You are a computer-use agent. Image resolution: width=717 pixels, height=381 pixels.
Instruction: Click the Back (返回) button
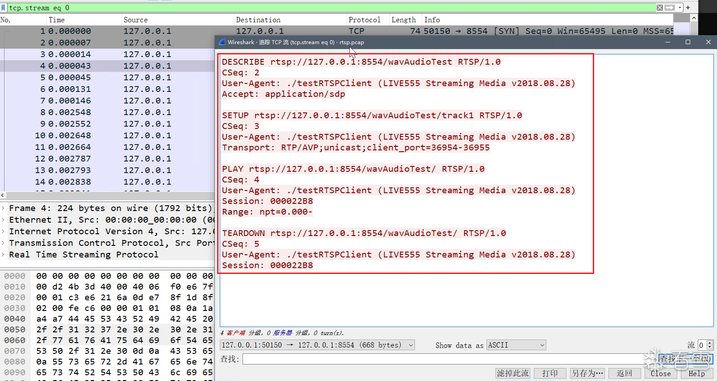(625, 373)
